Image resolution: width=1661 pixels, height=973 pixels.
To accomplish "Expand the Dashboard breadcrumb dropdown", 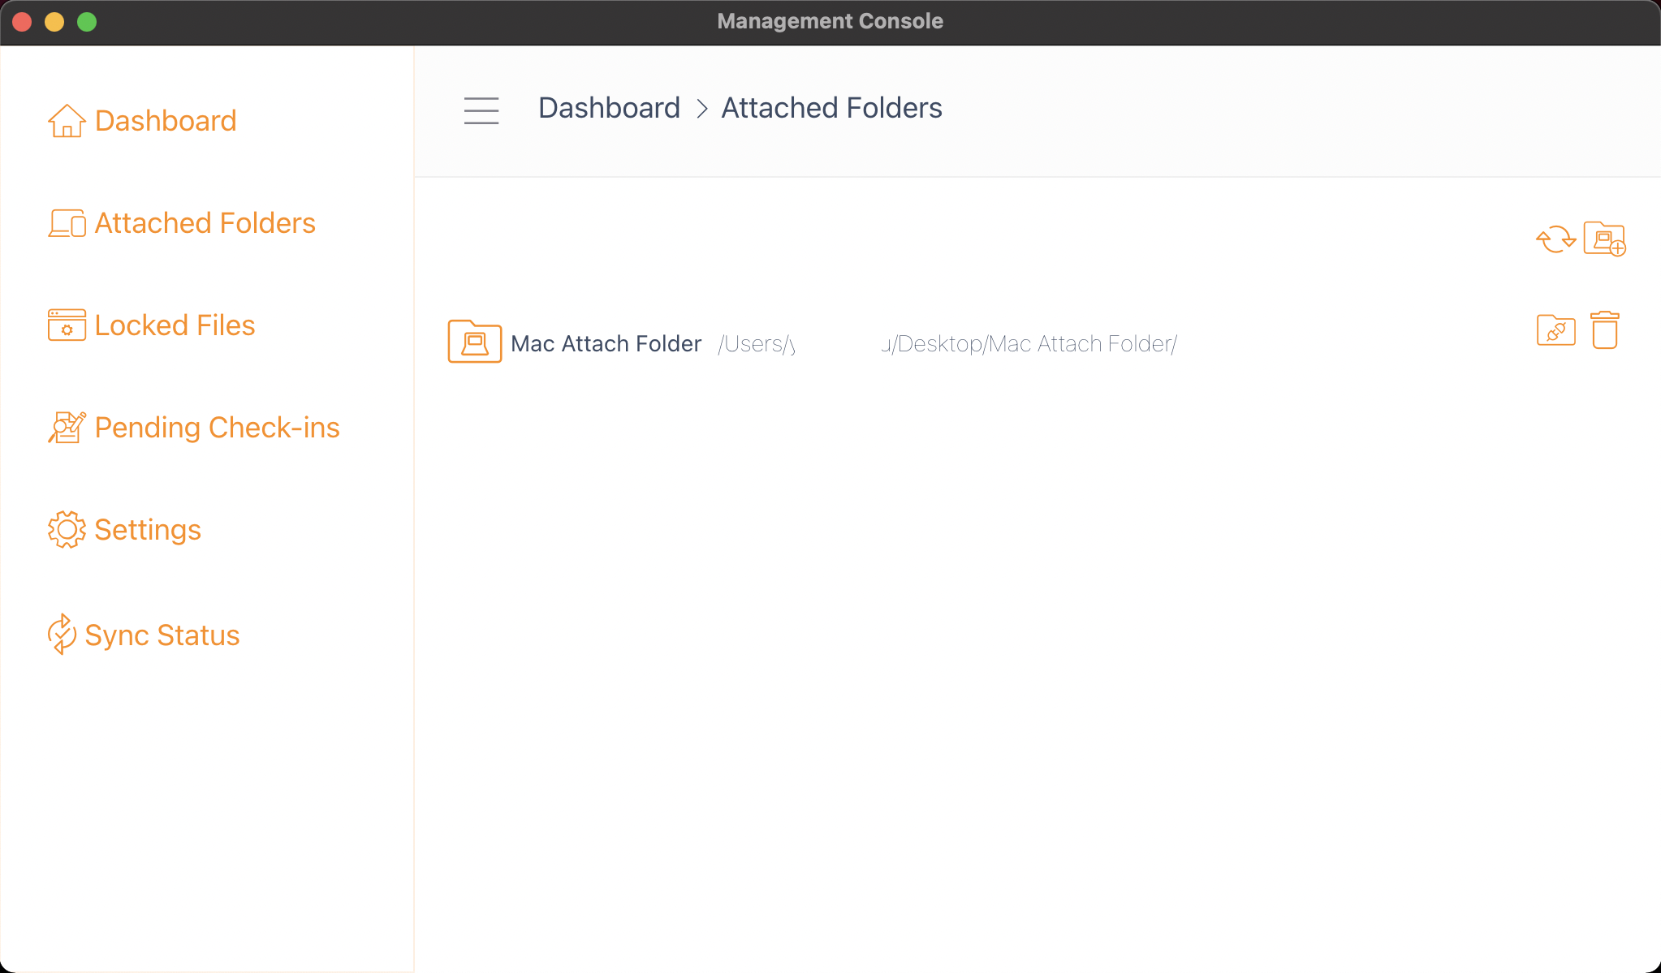I will pos(608,108).
